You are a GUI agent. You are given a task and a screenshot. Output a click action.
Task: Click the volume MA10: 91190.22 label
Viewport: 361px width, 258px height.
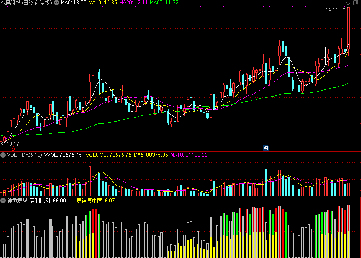pyautogui.click(x=189, y=155)
